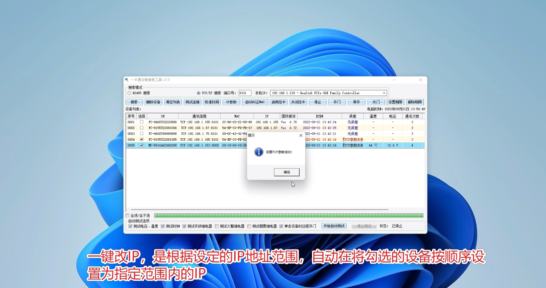Image resolution: width=546 pixels, height=288 pixels.
Task: Click the IP column header
Action: 267,116
